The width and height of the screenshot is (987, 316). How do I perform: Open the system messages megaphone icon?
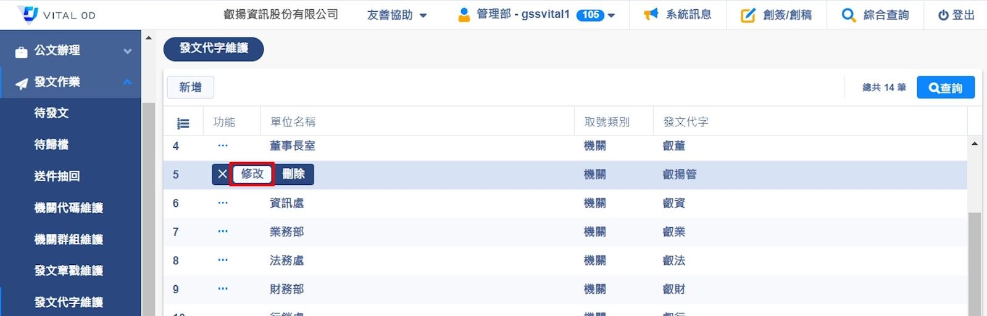(x=651, y=15)
